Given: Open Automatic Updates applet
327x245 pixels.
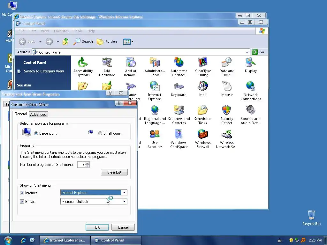Looking at the screenshot, I should 179,67.
